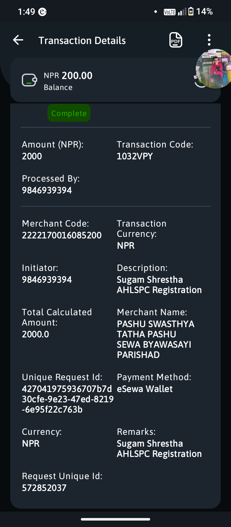The image size is (231, 527).
Task: Select the Transaction Code 1032VPY
Action: pyautogui.click(x=135, y=156)
